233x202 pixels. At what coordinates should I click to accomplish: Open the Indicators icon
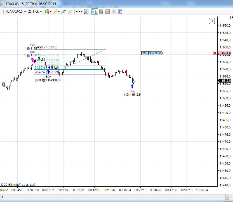click(107, 11)
